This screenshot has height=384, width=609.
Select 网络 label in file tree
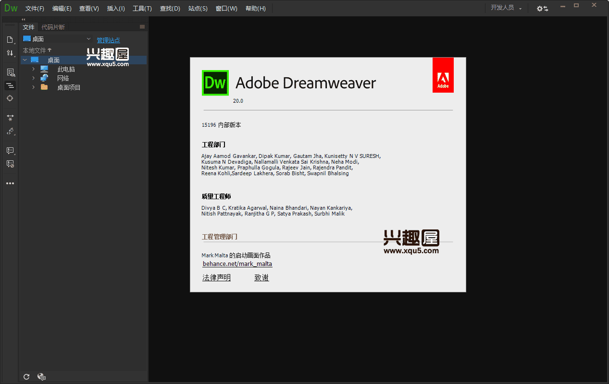point(63,78)
